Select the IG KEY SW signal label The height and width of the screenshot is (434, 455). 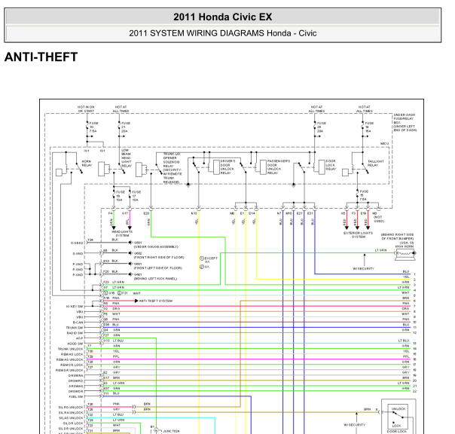[75, 306]
